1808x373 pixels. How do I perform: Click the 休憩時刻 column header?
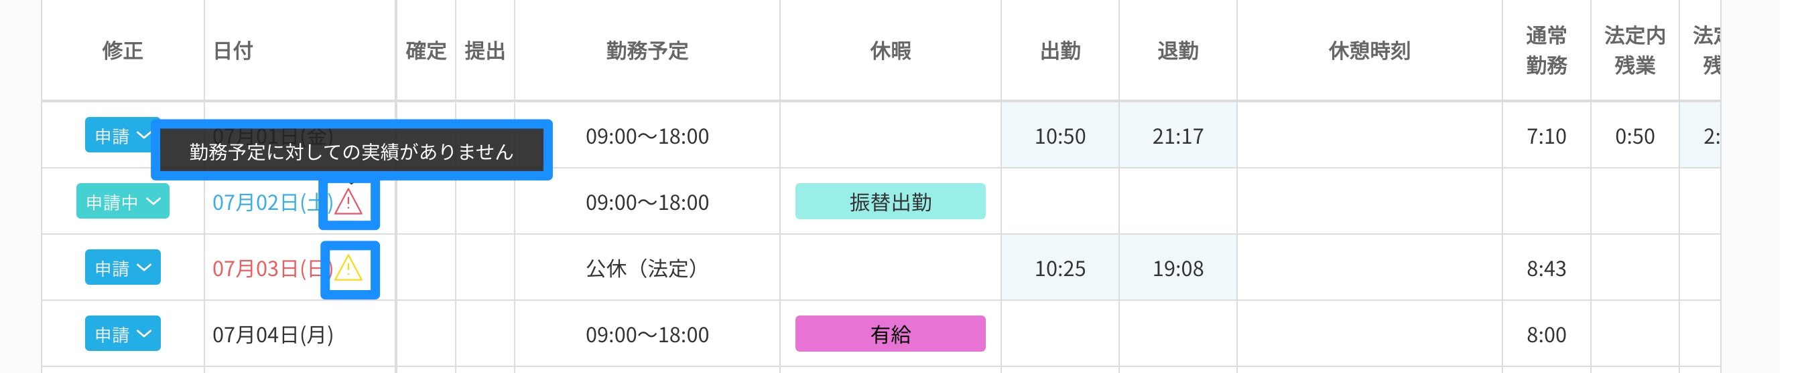pos(1368,50)
